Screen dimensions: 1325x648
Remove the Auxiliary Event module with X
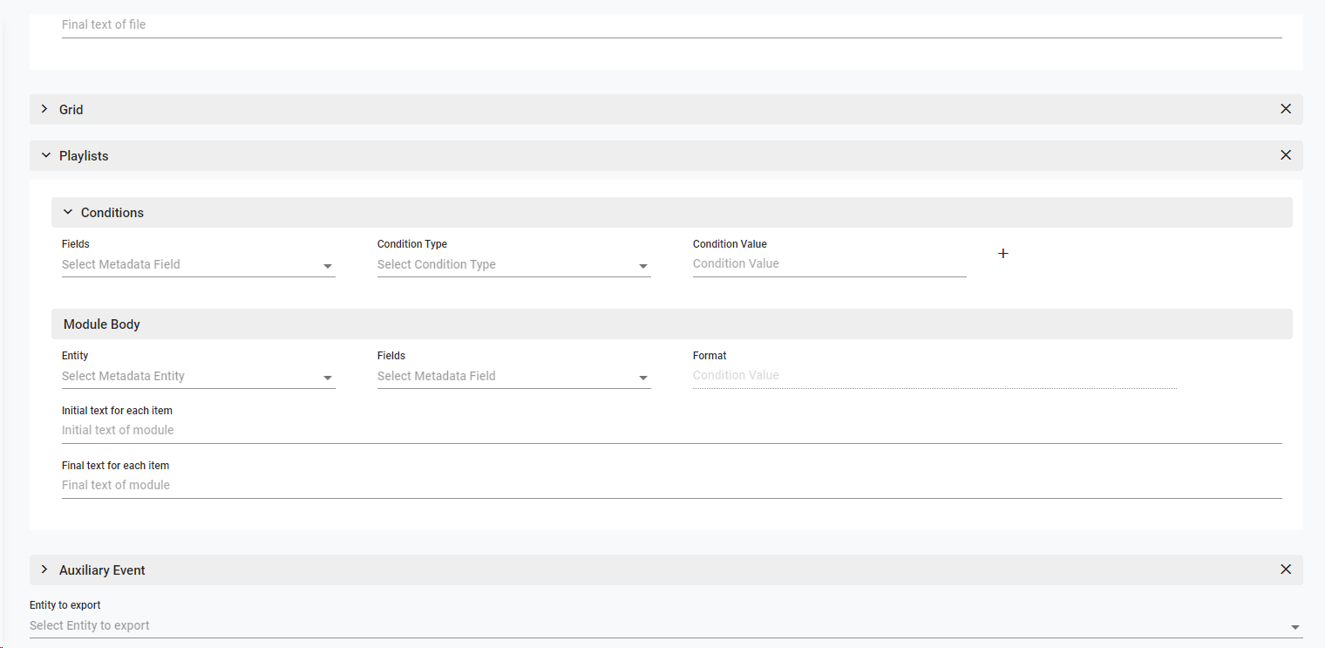tap(1285, 570)
